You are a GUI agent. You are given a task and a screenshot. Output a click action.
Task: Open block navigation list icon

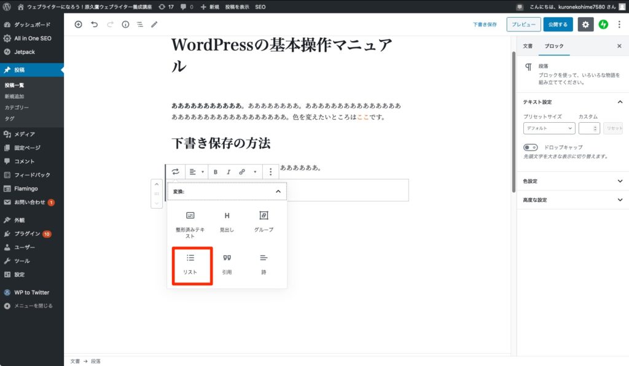(140, 25)
